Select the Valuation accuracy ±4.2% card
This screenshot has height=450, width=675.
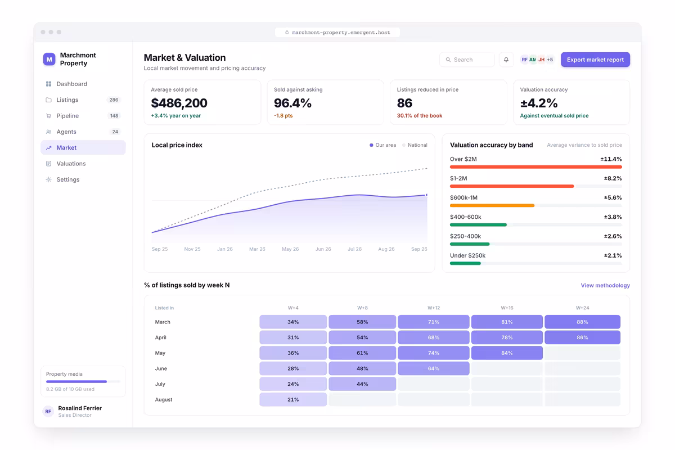[x=571, y=102]
